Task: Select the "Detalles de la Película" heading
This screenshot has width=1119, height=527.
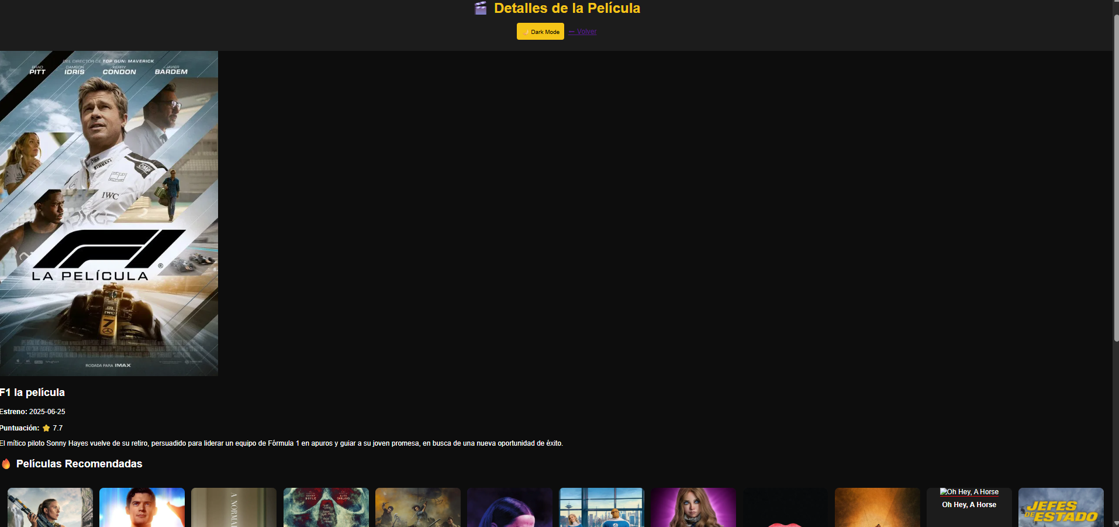Action: 567,8
